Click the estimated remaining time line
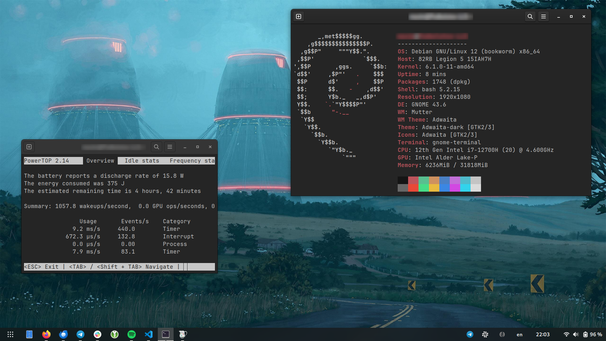The height and width of the screenshot is (341, 606). pyautogui.click(x=112, y=191)
